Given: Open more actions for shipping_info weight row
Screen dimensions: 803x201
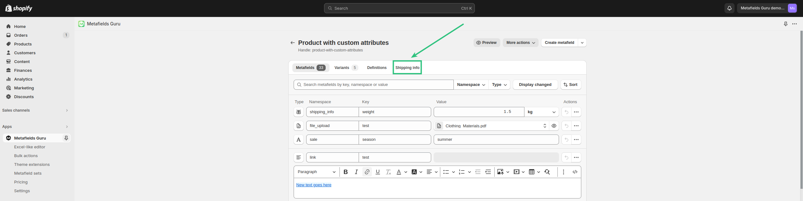Looking at the screenshot, I should tap(576, 112).
